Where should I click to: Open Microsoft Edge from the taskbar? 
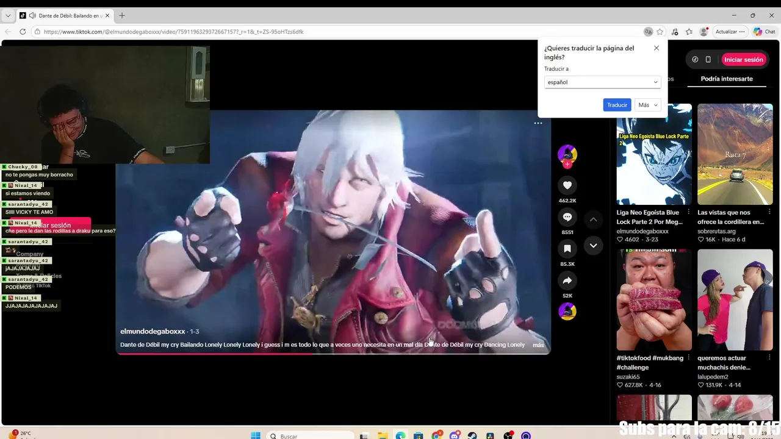(x=400, y=436)
